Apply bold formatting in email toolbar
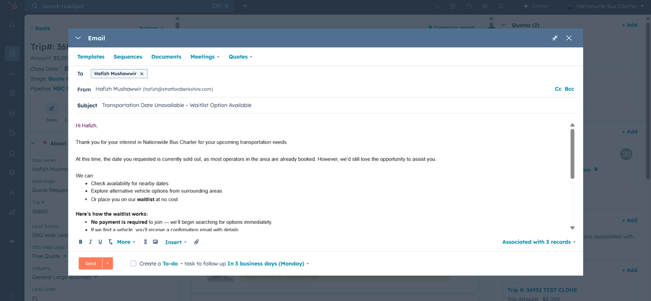Screen dimensions: 651x301 [80, 242]
